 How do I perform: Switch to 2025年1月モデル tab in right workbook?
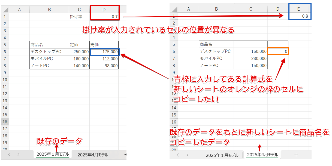pos(222,155)
